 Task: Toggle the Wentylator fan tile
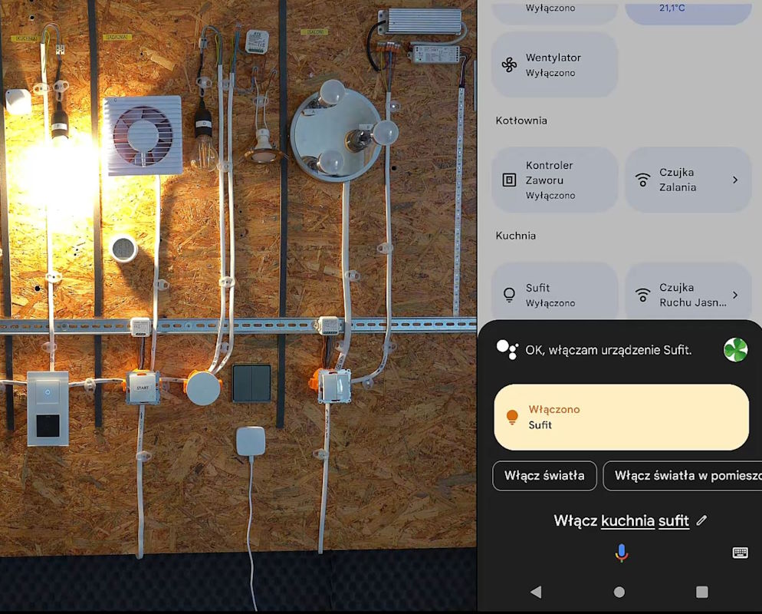pos(554,64)
